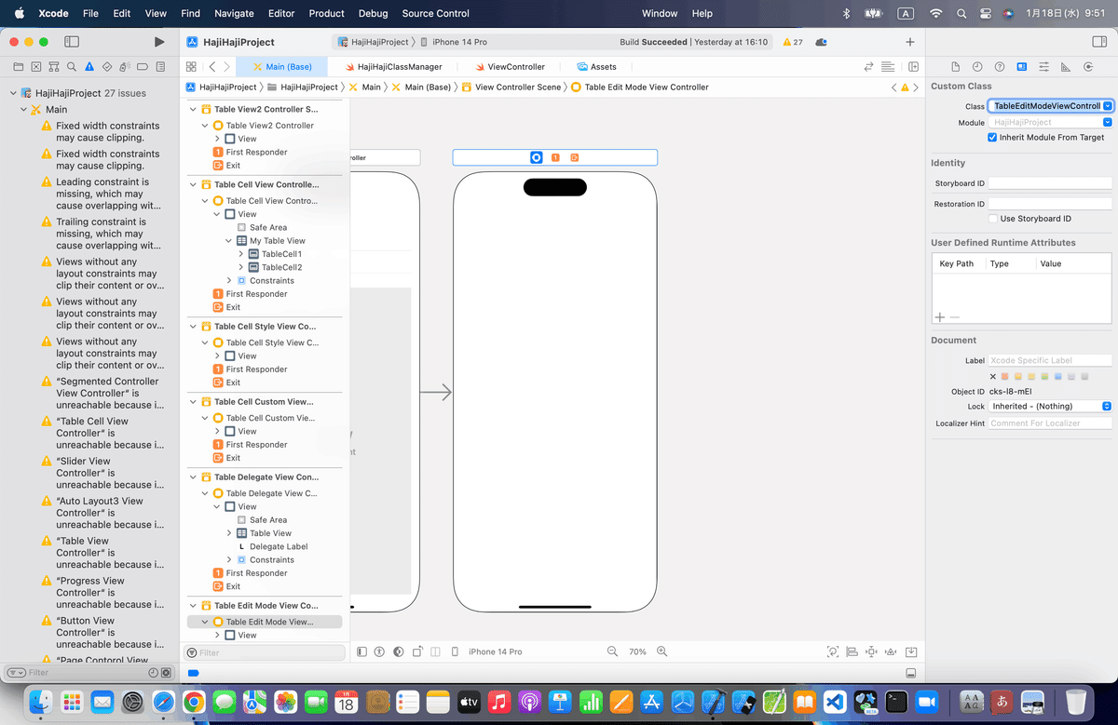Show the File inspector
Image resolution: width=1118 pixels, height=725 pixels.
pyautogui.click(x=955, y=67)
